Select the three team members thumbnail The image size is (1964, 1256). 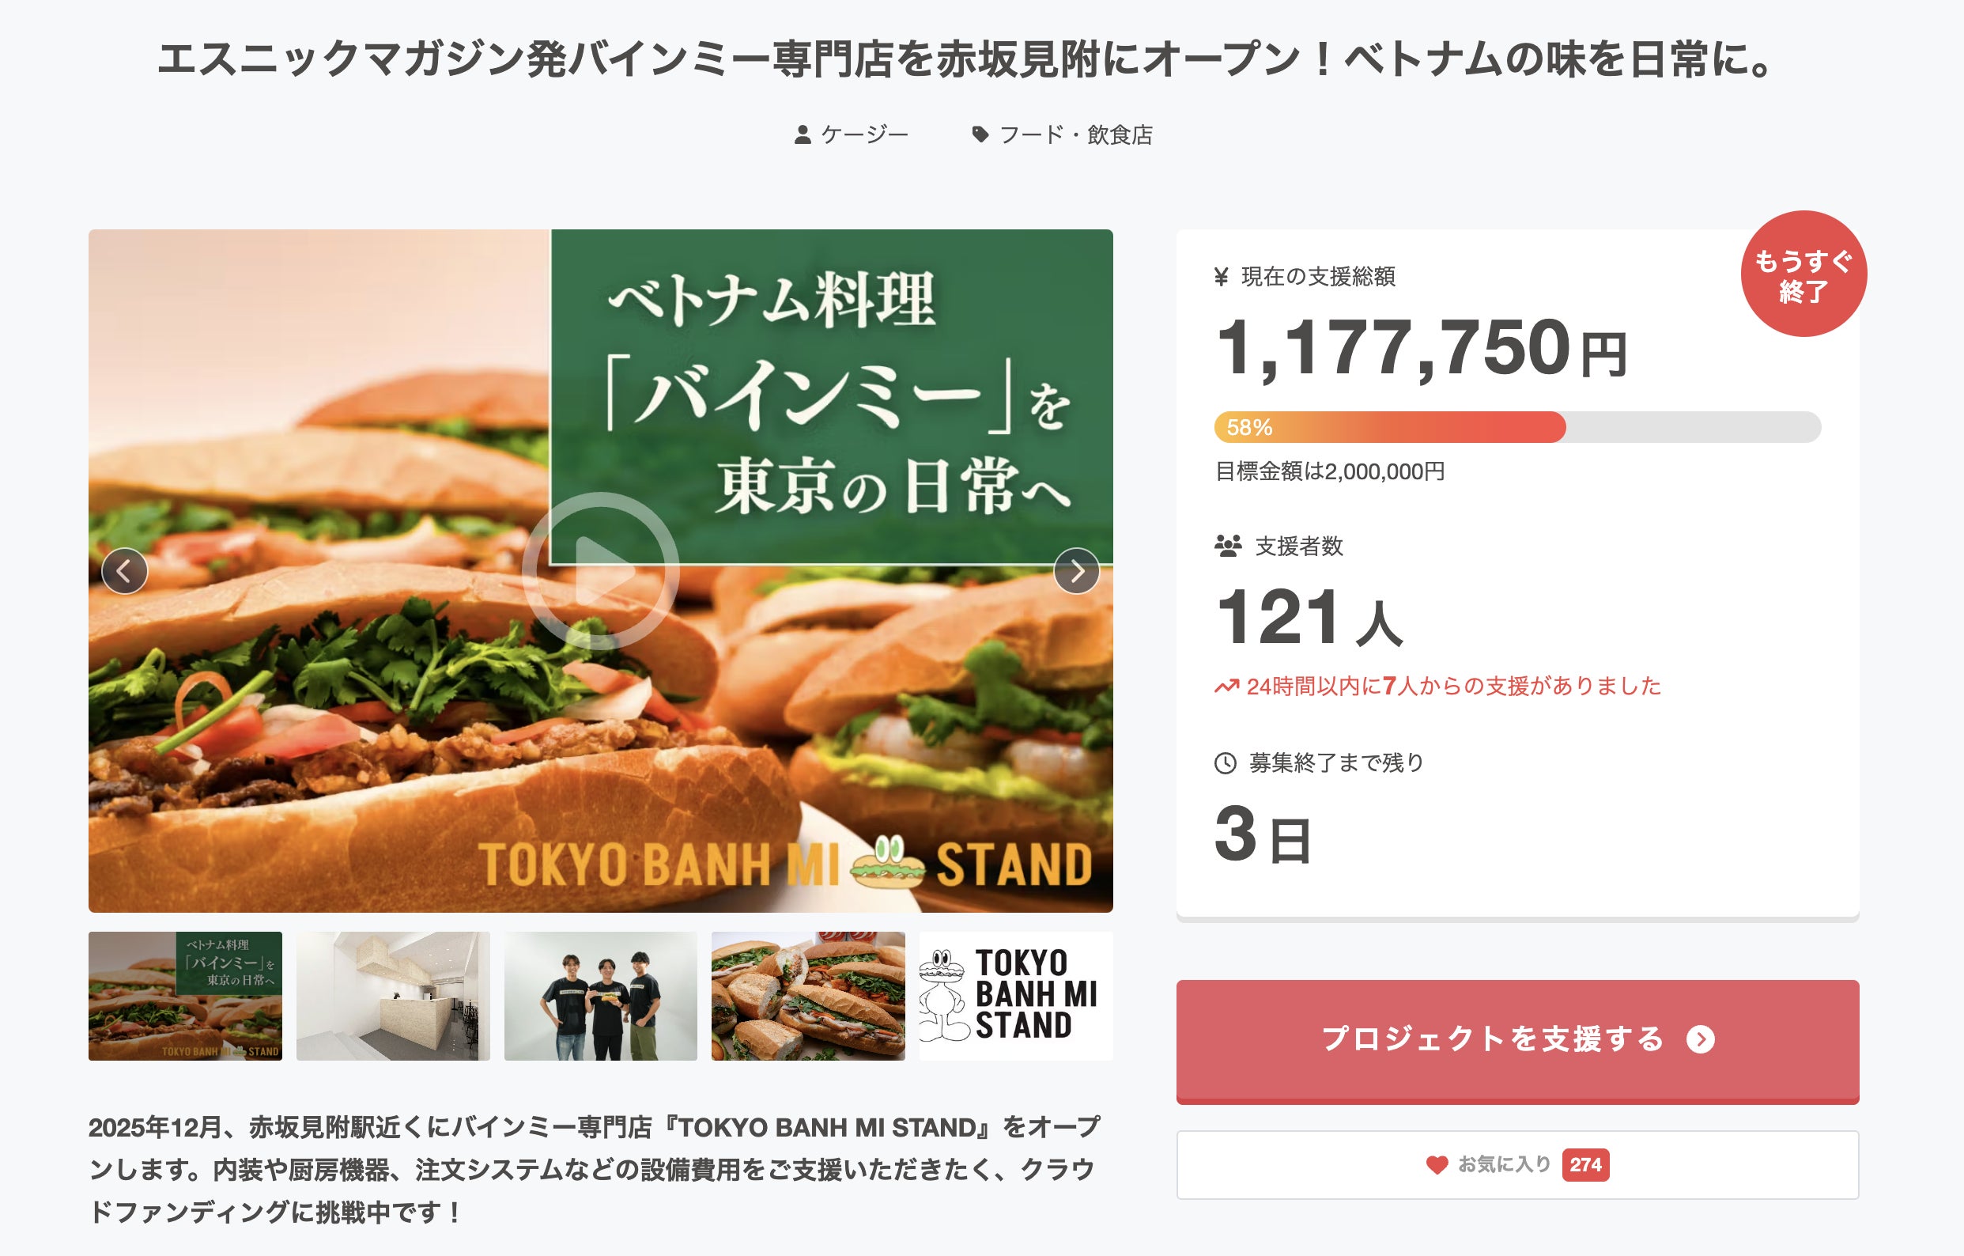pyautogui.click(x=600, y=996)
